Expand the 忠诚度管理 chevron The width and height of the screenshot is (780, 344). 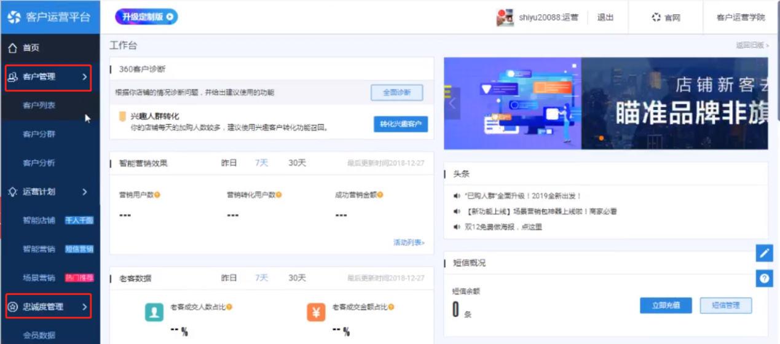[x=84, y=307]
